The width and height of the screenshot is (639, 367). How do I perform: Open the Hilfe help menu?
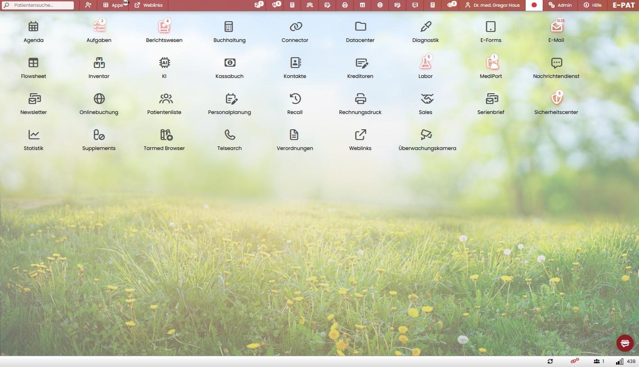click(x=592, y=5)
